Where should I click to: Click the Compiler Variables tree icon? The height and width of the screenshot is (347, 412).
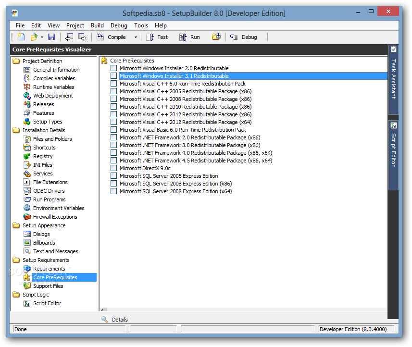point(27,78)
